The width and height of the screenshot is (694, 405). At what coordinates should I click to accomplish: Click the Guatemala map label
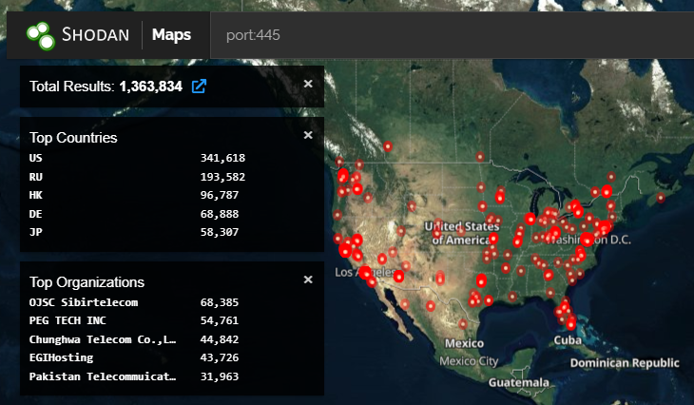[x=519, y=382]
